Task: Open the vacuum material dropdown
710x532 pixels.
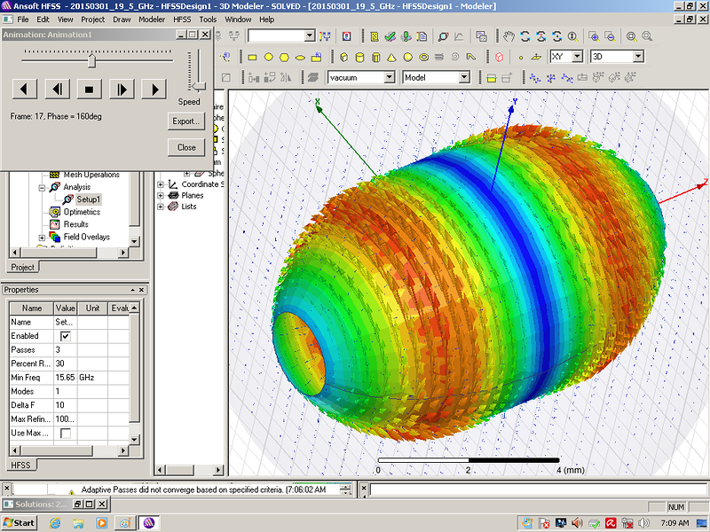Action: pos(389,77)
